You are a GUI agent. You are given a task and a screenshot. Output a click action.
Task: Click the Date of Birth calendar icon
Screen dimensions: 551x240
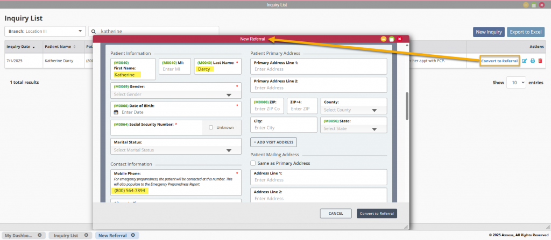tap(115, 112)
